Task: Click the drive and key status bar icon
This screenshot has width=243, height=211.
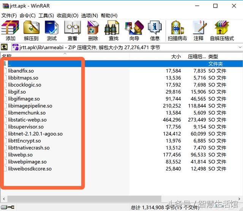Action: tap(8, 207)
